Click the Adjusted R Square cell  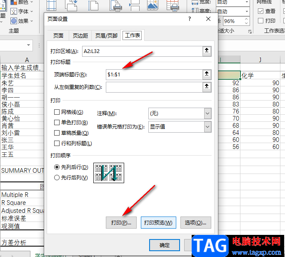[x=22, y=211]
